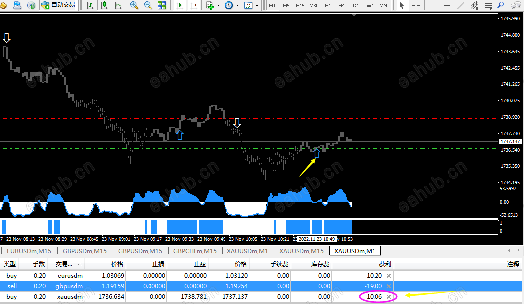Click the 2022.11.23 10:49 time label

tap(317, 239)
